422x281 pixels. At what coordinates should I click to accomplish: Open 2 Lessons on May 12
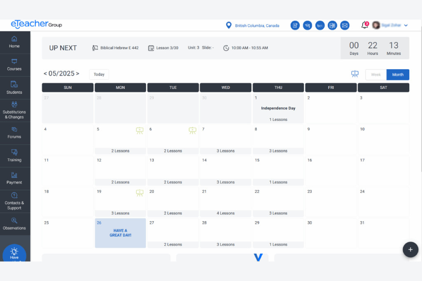coord(120,182)
